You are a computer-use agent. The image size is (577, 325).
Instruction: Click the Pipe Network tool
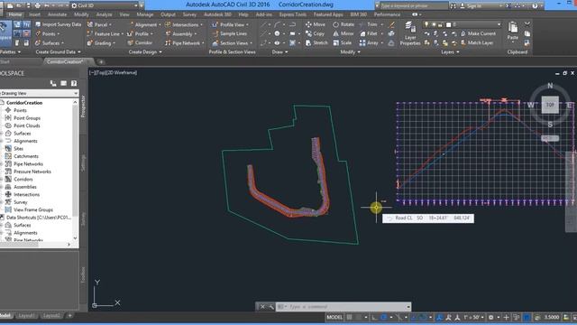[184, 42]
